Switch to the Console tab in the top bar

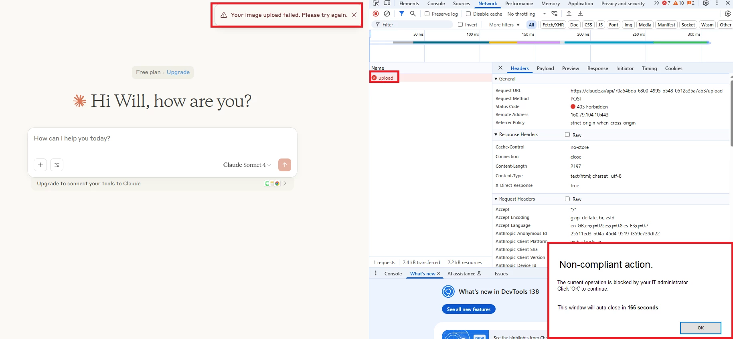[436, 4]
